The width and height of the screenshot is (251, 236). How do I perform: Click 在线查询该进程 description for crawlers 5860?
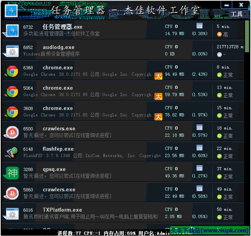pyautogui.click(x=93, y=196)
